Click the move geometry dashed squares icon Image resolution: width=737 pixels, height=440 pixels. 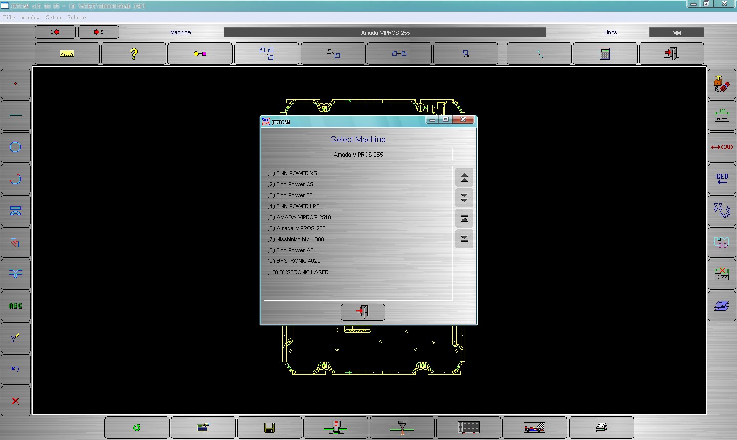pos(333,54)
